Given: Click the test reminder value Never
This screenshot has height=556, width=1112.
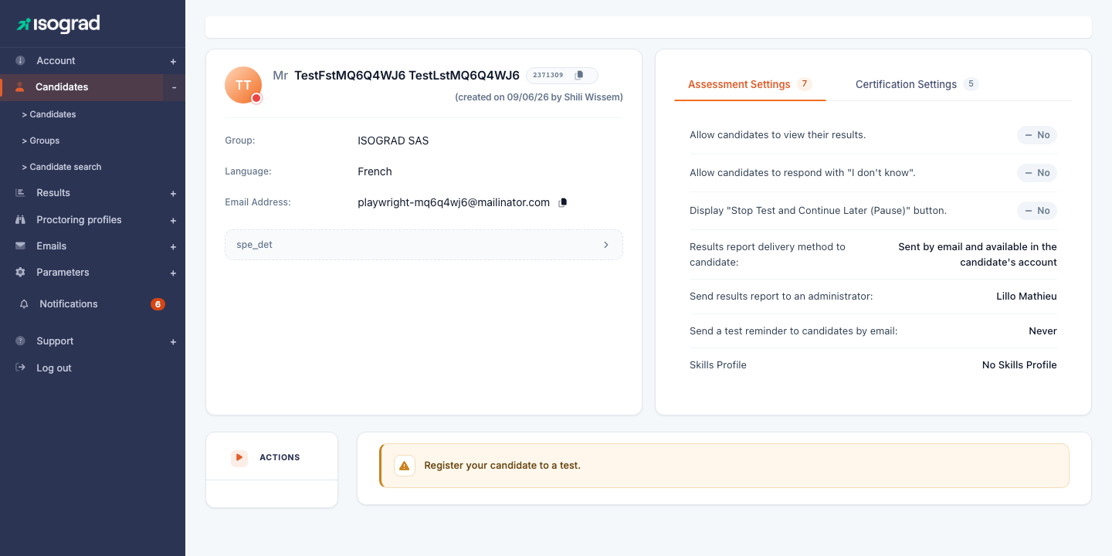Looking at the screenshot, I should tap(1042, 331).
